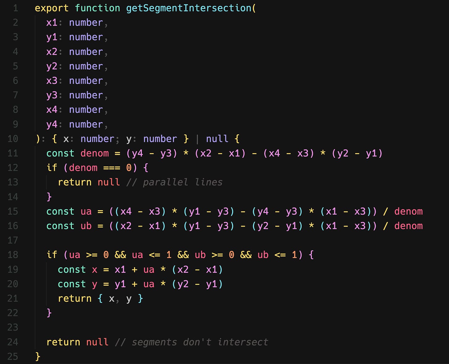Click parameter y1 on line 3
Viewport: 449px width, 364px height.
(x=52, y=37)
